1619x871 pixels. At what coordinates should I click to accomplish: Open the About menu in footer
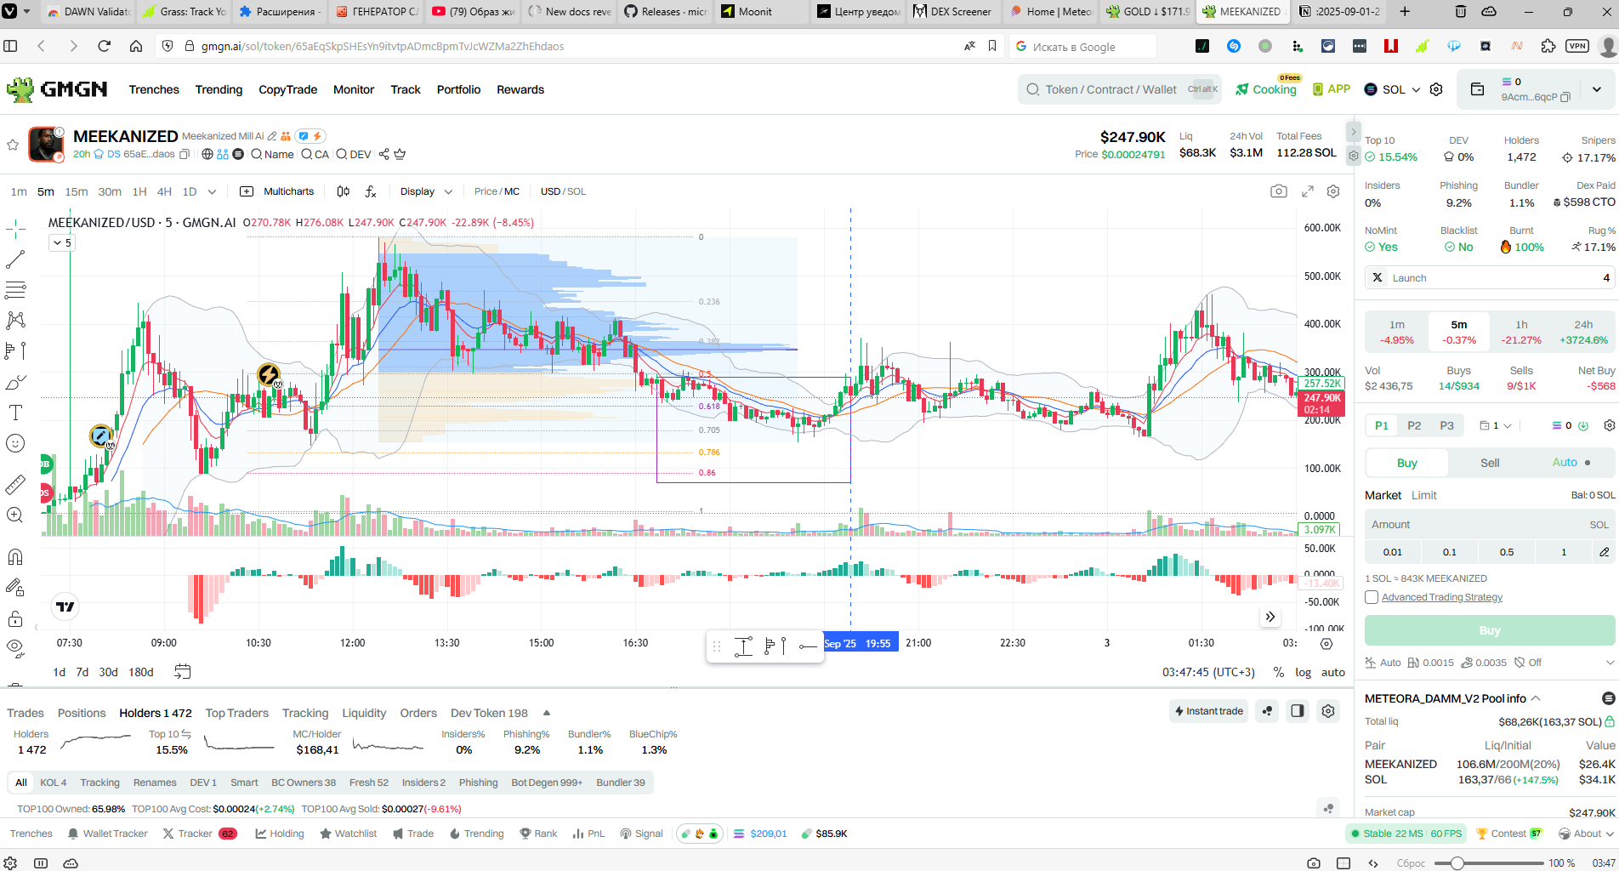[x=1586, y=834]
